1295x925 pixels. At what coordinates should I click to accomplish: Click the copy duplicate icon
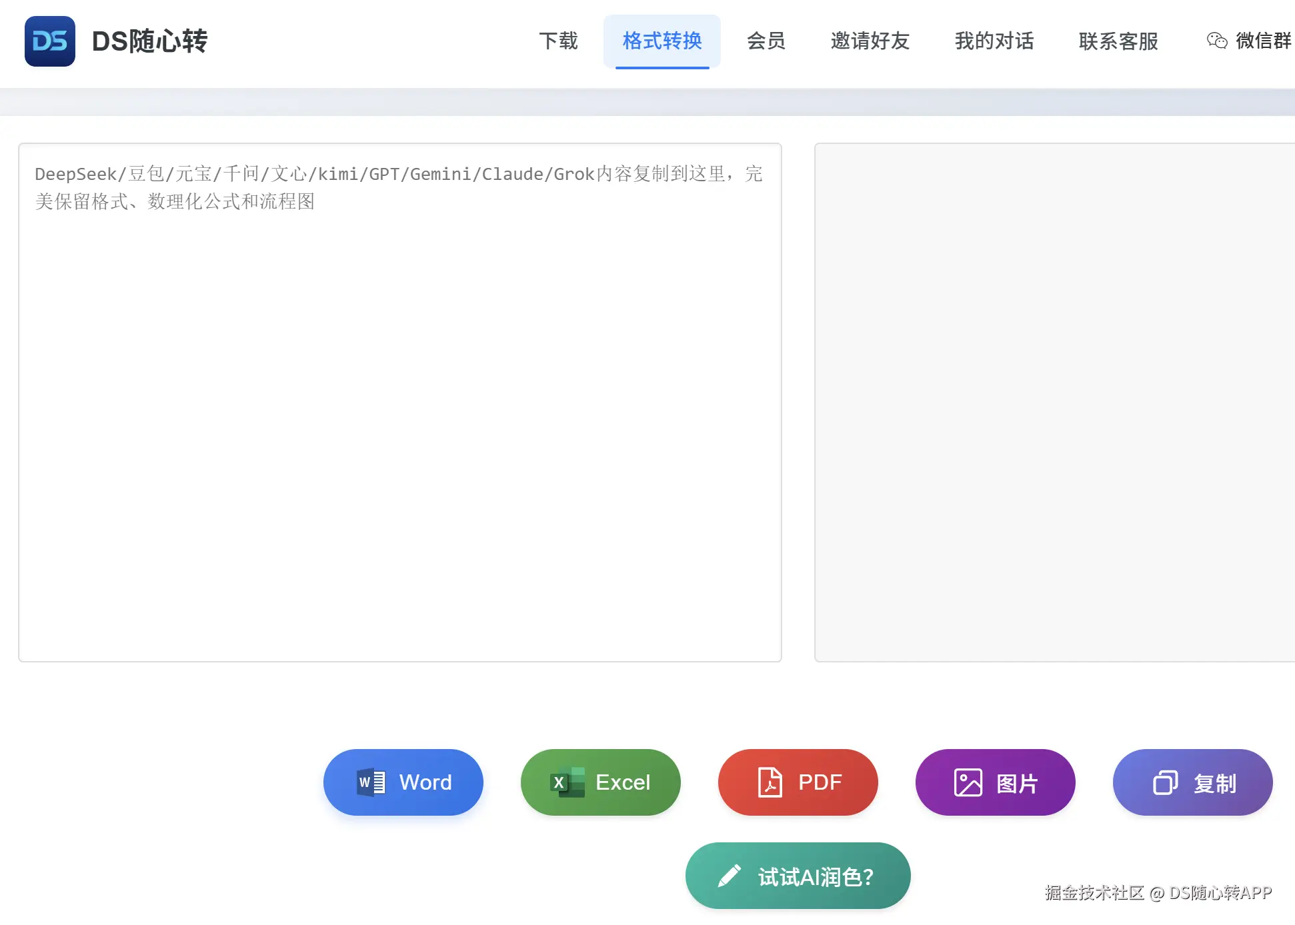click(1165, 782)
